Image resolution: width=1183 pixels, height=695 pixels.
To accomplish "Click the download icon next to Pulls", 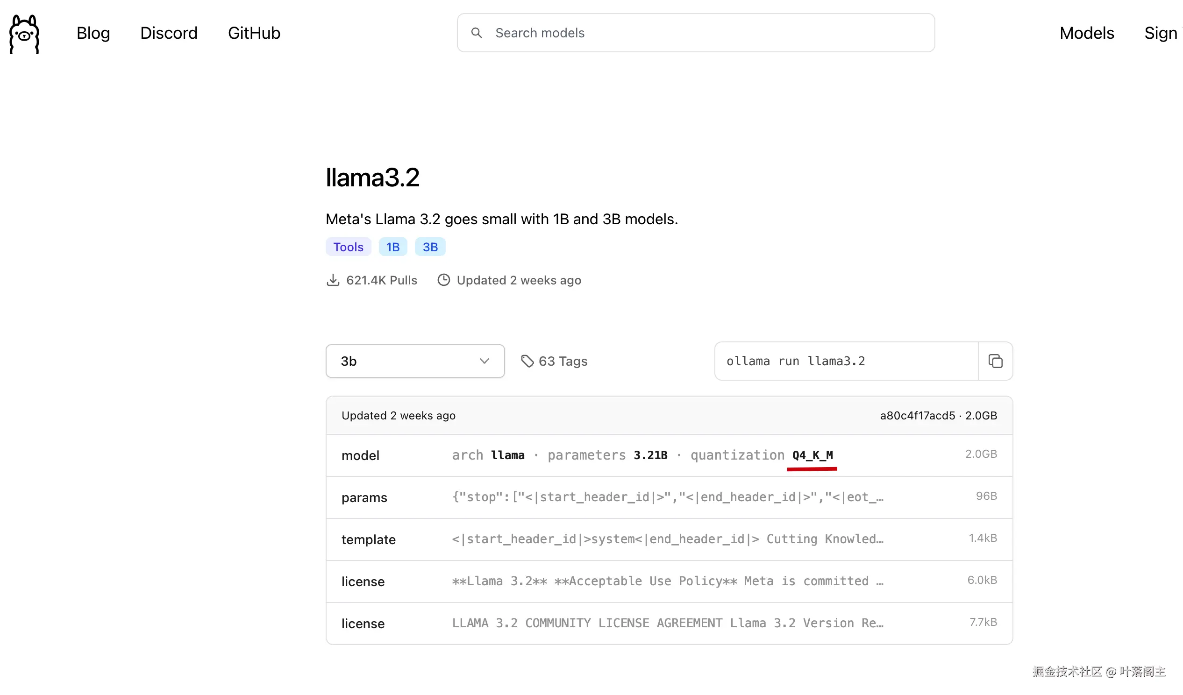I will pyautogui.click(x=333, y=280).
